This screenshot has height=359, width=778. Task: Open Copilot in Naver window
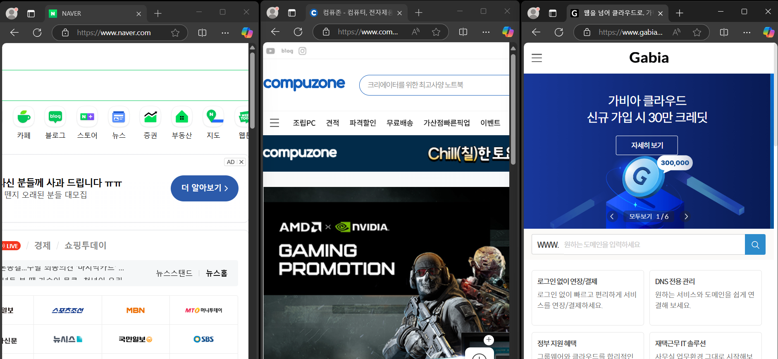pos(247,32)
